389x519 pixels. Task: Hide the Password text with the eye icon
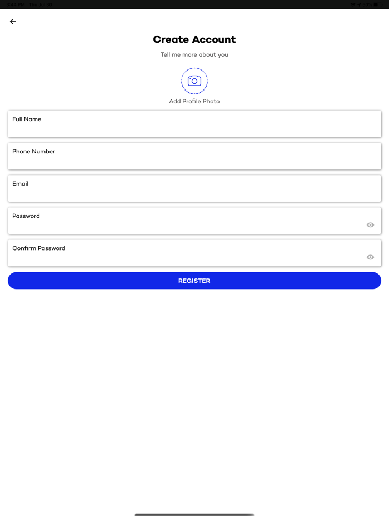[370, 224]
